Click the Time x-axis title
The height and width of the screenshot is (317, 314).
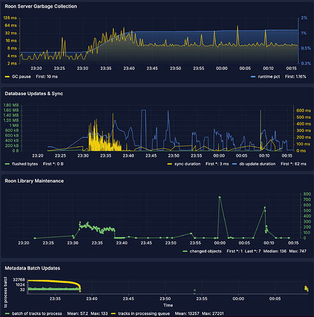click(168, 305)
